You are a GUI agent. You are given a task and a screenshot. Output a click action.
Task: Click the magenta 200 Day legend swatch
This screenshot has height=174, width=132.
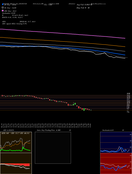[x=3, y=11]
